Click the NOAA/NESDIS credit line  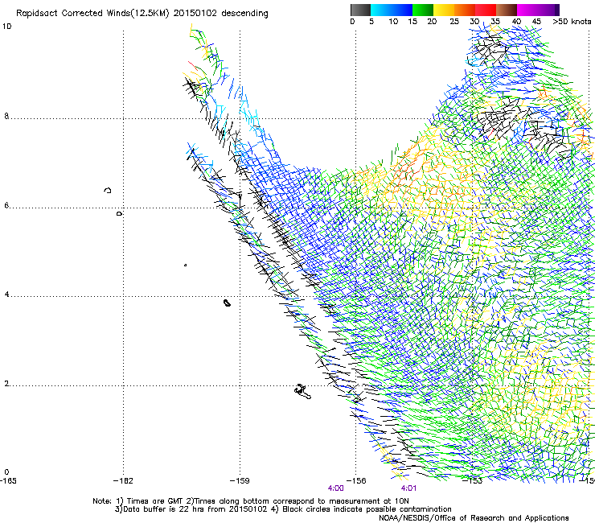474,518
